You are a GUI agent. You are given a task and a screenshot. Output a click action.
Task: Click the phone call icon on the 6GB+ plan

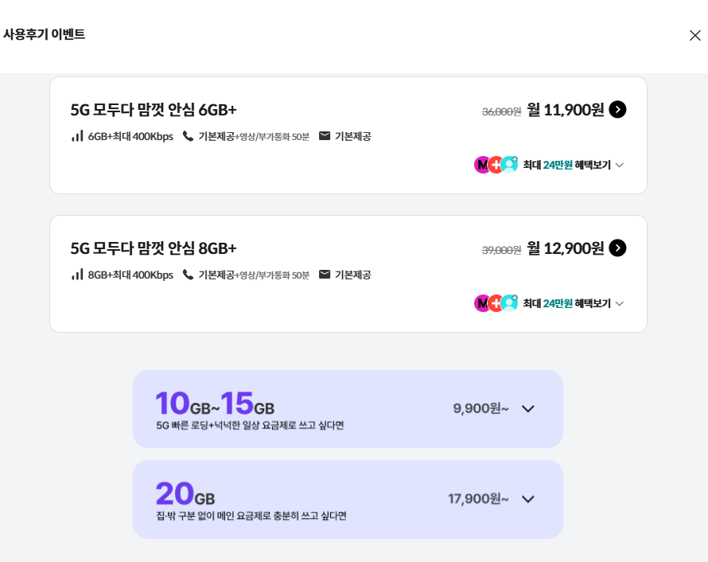pyautogui.click(x=186, y=136)
